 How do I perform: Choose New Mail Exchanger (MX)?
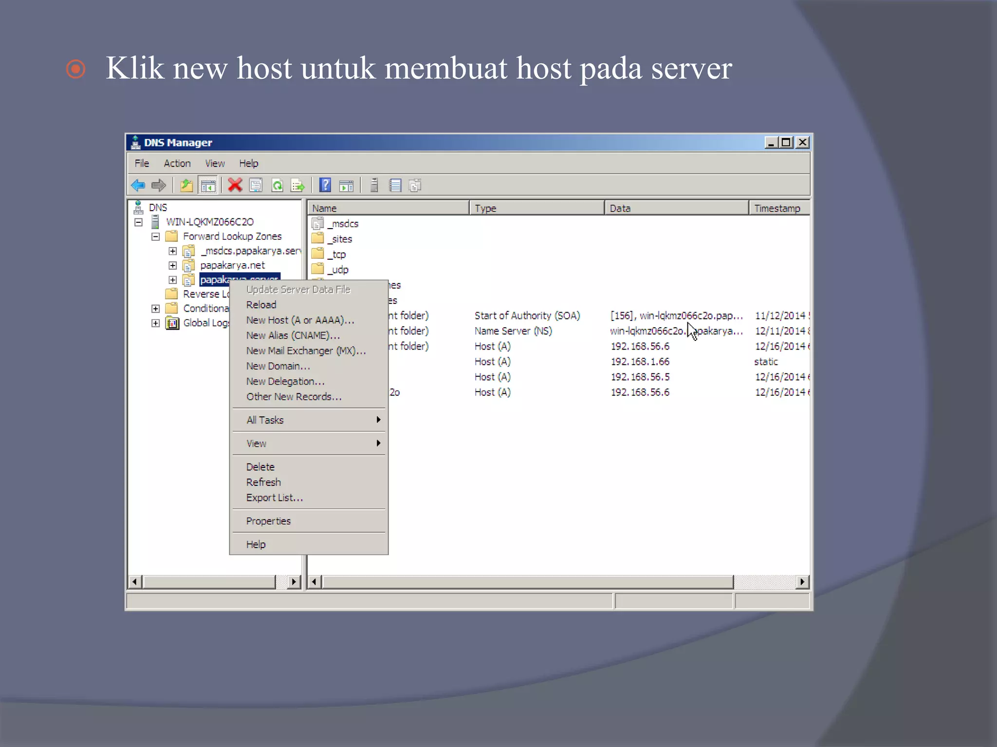309,351
